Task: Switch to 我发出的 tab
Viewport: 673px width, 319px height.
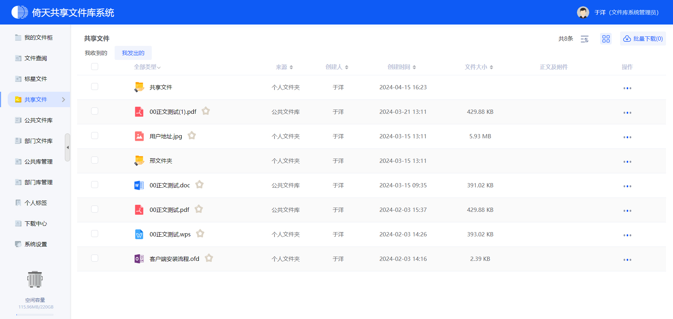Action: pos(133,53)
